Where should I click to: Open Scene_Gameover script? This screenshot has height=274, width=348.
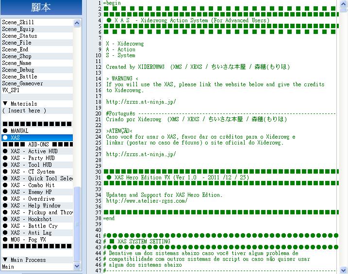click(x=37, y=83)
